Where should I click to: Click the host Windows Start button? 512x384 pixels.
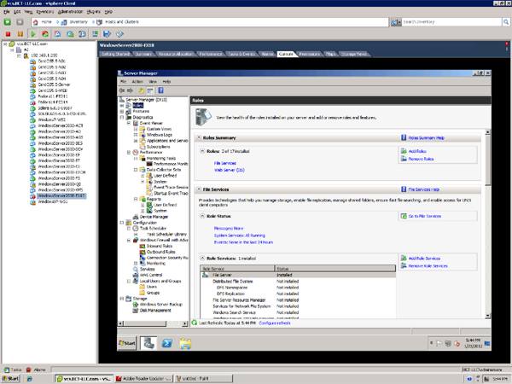tap(11, 379)
